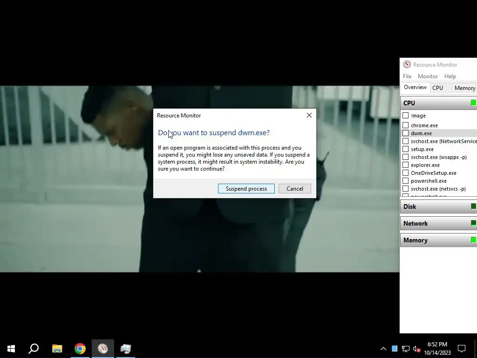
Task: Switch to the CPU tab
Action: [437, 88]
